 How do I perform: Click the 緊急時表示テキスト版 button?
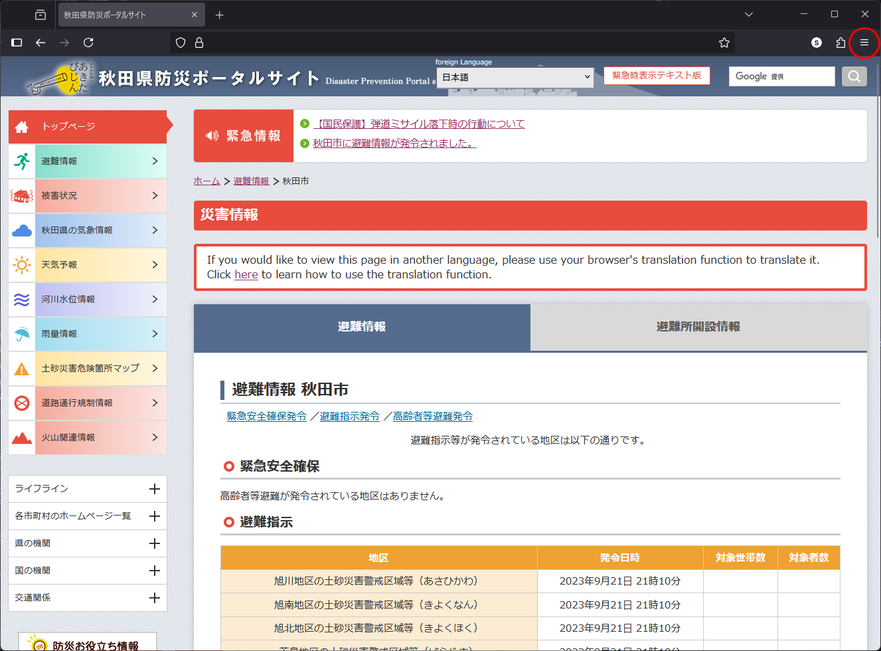point(657,76)
